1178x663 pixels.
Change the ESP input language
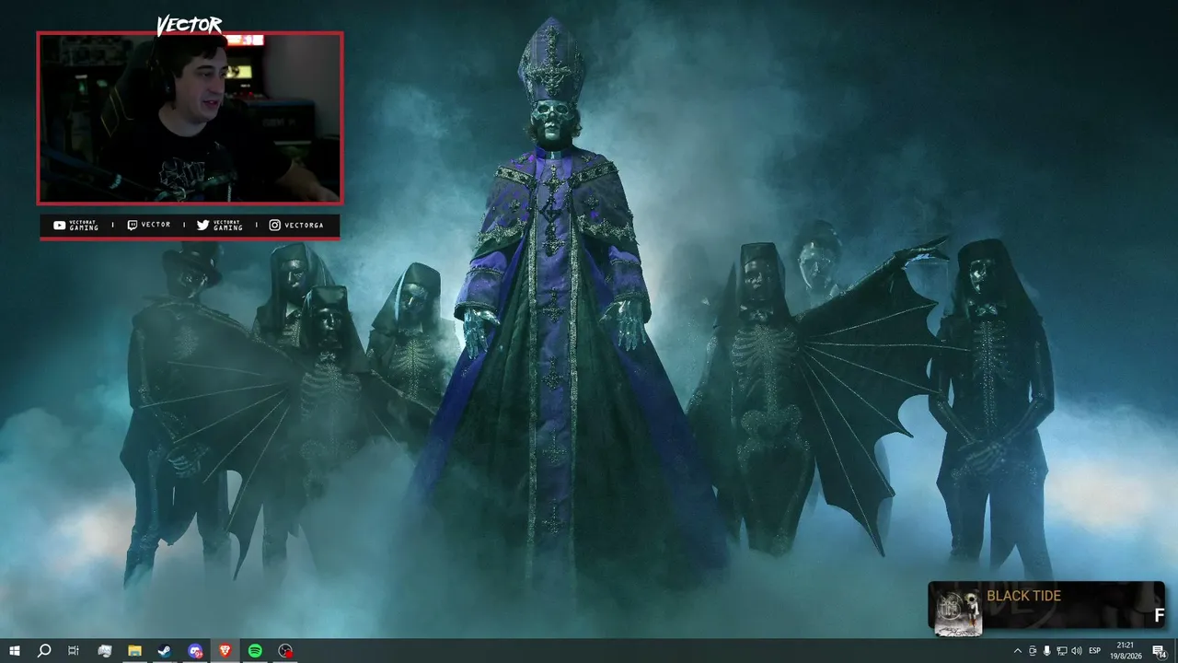1095,651
